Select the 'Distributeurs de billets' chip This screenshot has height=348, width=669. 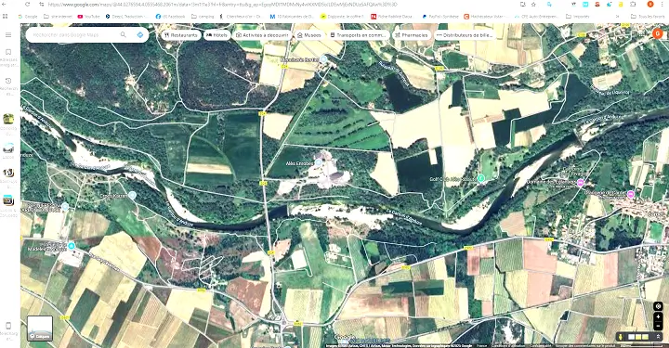pos(466,35)
